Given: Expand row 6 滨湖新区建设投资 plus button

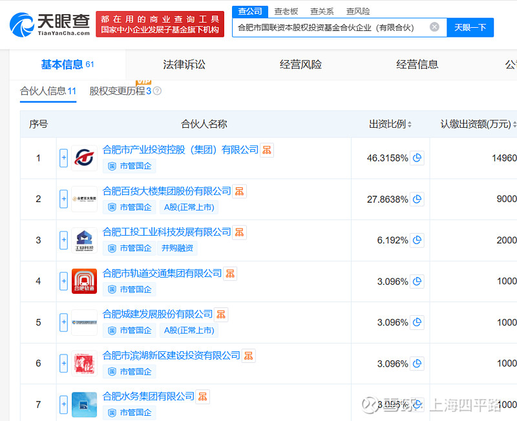Looking at the screenshot, I should (x=63, y=364).
